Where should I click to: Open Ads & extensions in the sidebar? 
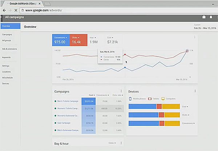(9, 49)
